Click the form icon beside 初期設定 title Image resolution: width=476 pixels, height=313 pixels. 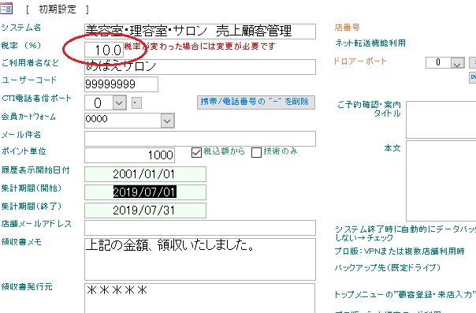[6, 9]
